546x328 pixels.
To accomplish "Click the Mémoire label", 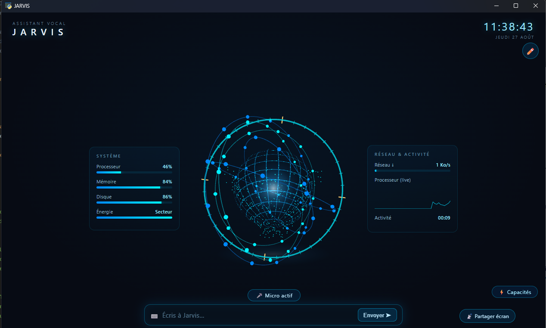I will 106,182.
